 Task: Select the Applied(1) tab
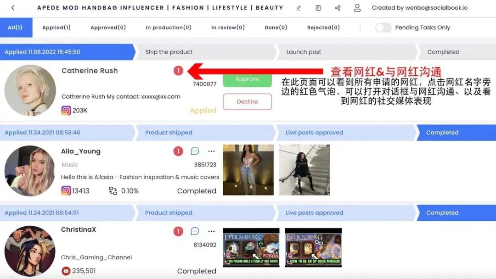56,28
